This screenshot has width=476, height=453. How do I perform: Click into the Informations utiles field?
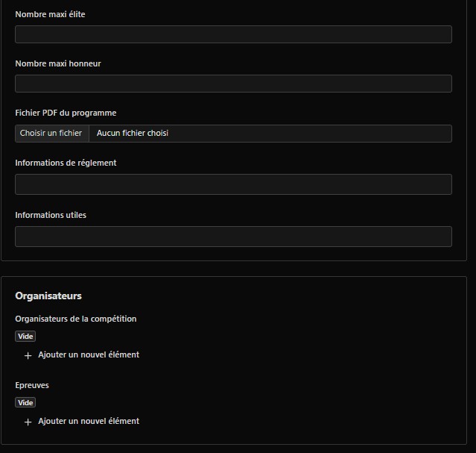(233, 237)
